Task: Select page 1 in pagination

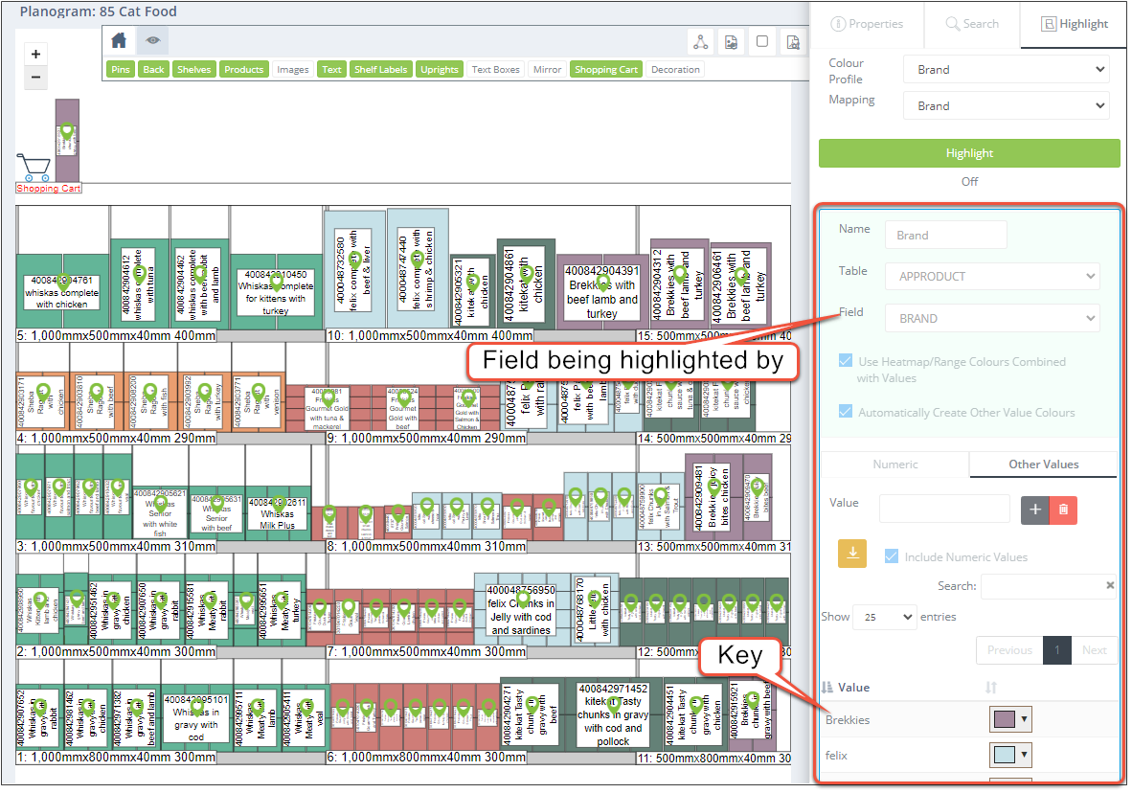Action: tap(1057, 650)
